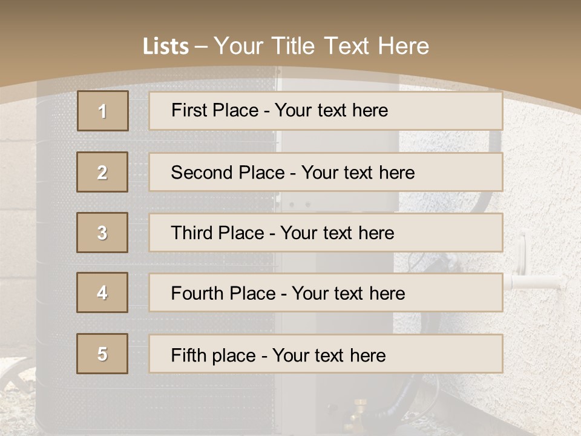
Task: Select the Fourth Place text bar
Action: click(x=326, y=293)
